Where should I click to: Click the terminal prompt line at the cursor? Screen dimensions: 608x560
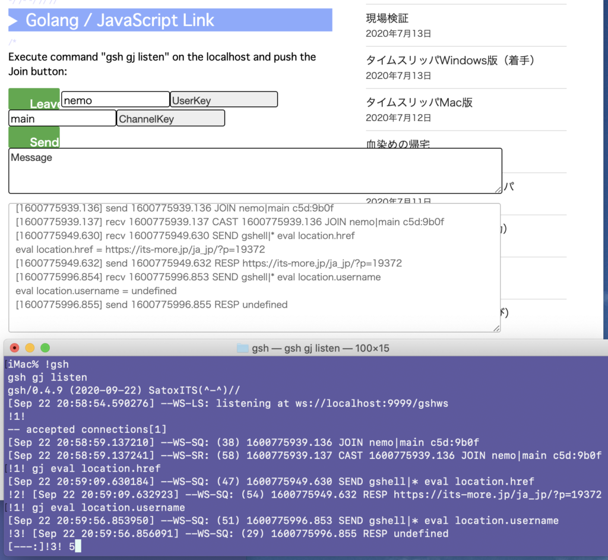point(77,546)
